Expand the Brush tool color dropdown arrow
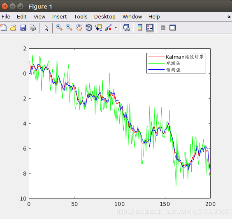Screen dimensions: 232x219 coord(116,27)
